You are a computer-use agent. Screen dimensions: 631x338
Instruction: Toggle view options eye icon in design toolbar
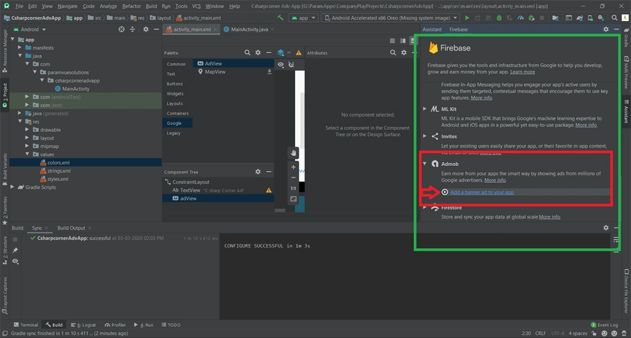(280, 64)
